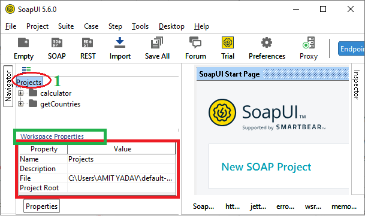Select the File path value cell
Image resolution: width=365 pixels, height=216 pixels.
tap(122, 178)
